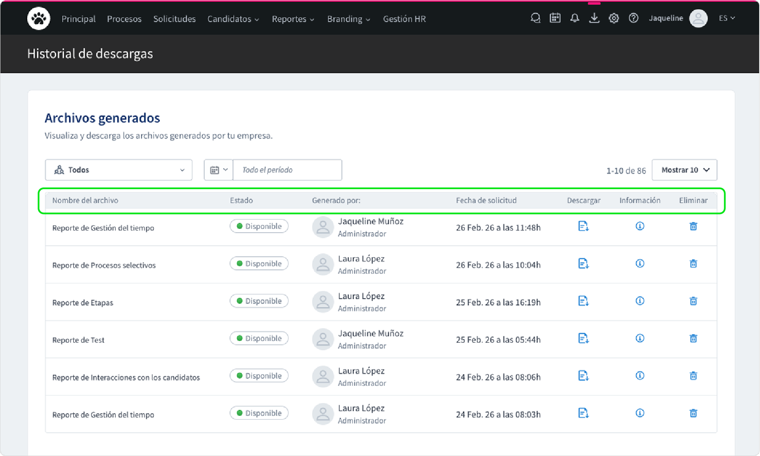Click the paw logo home icon
The height and width of the screenshot is (456, 760).
38,19
